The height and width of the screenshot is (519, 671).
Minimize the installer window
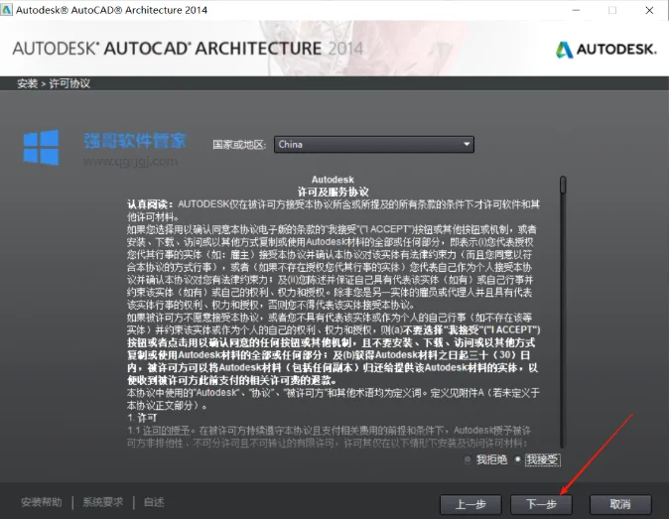click(576, 10)
